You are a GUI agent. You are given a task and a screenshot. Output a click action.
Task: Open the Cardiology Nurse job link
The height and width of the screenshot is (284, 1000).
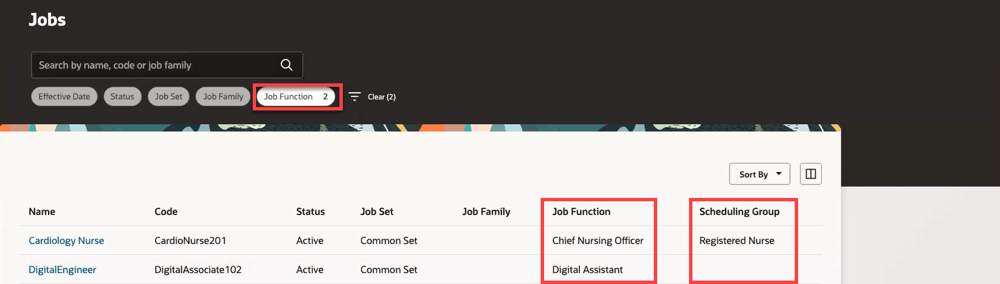[x=66, y=241]
